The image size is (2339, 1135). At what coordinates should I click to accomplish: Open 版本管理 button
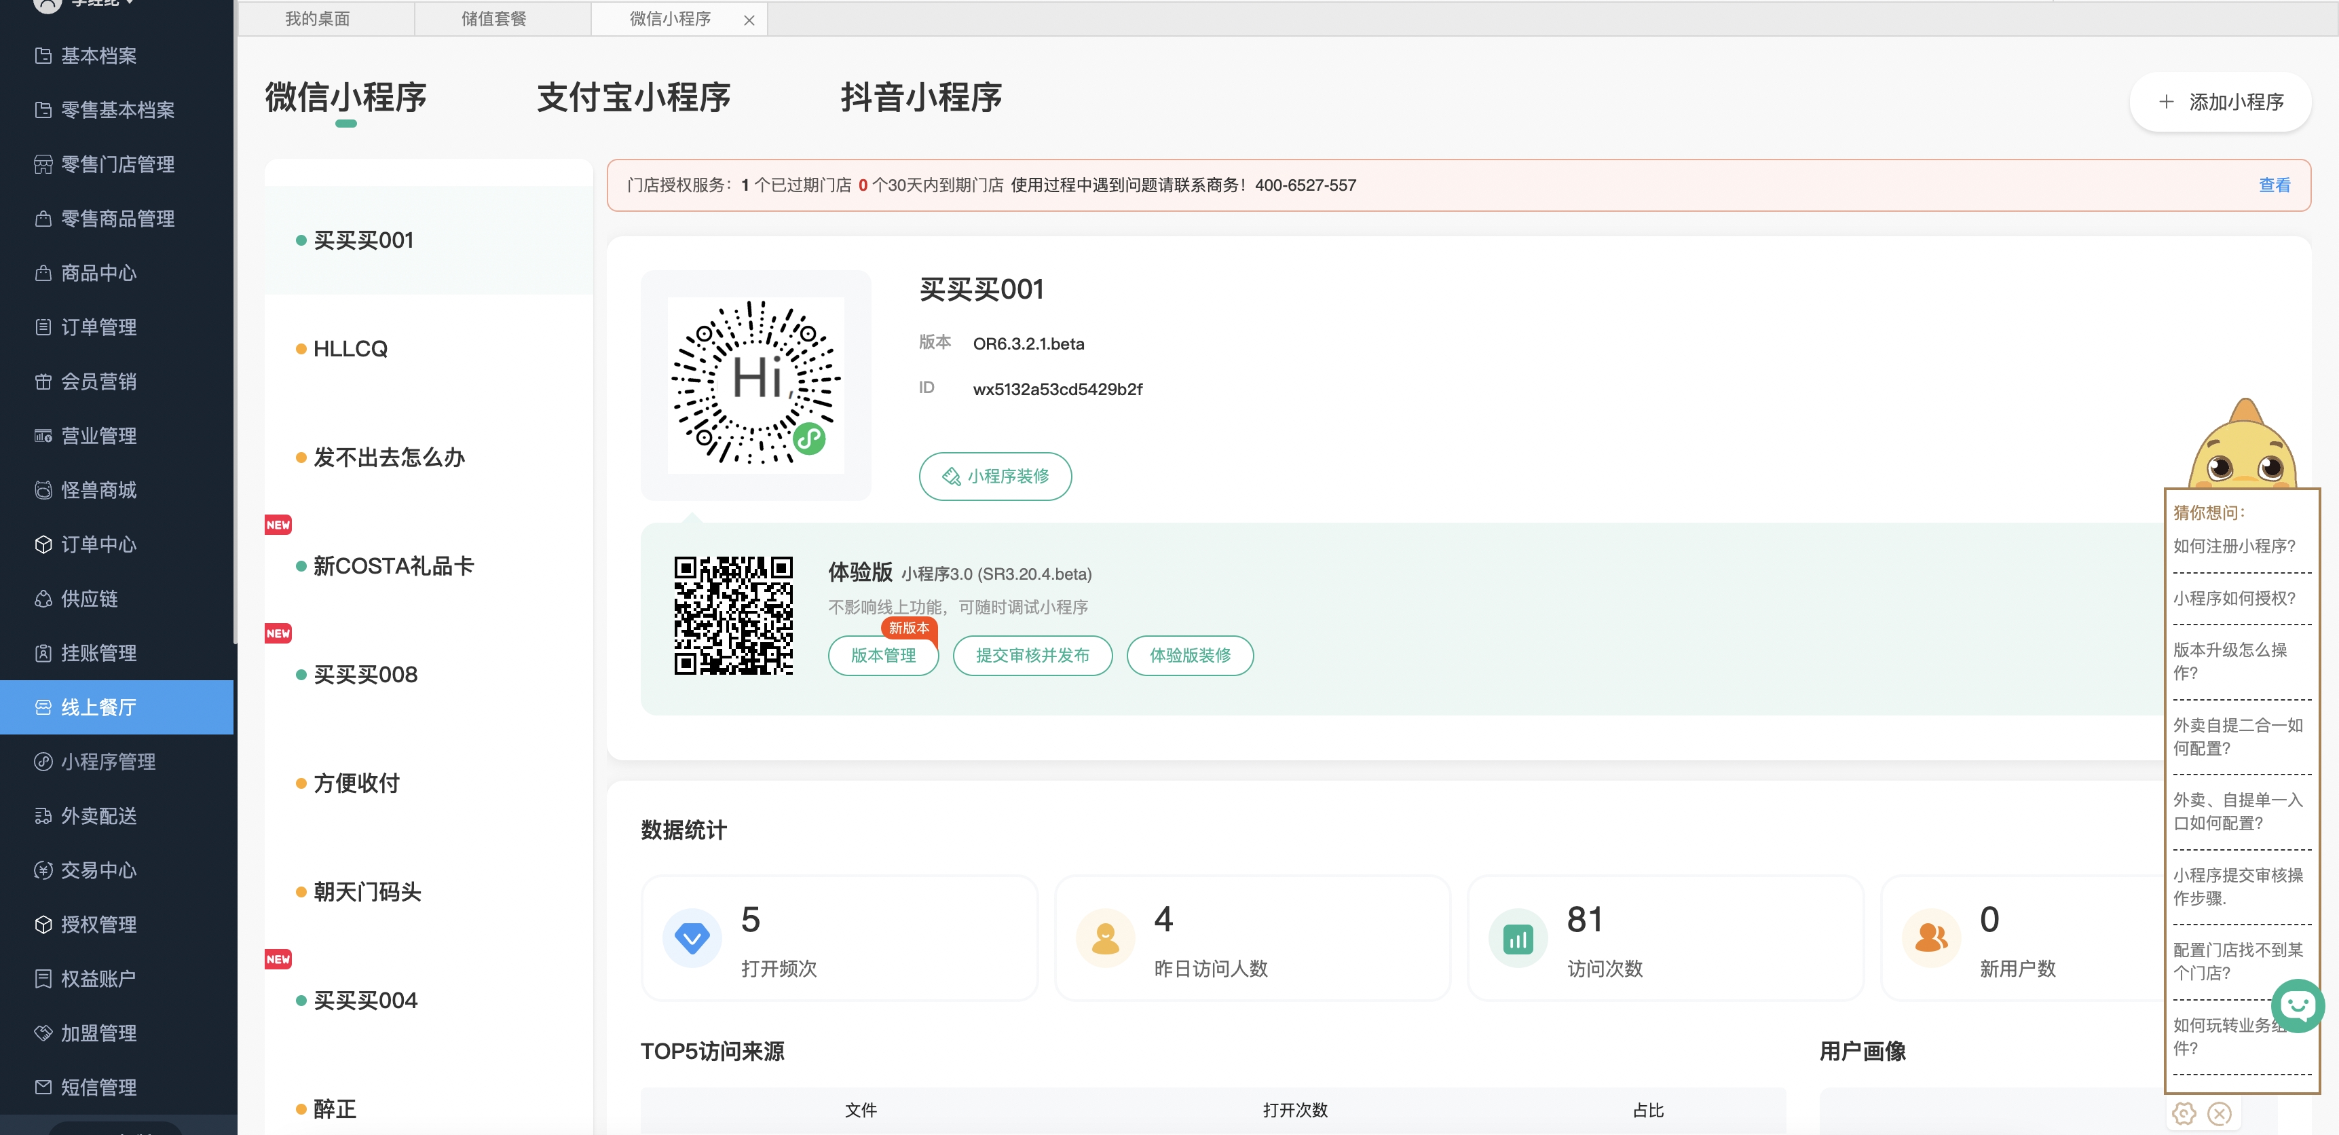click(x=884, y=656)
